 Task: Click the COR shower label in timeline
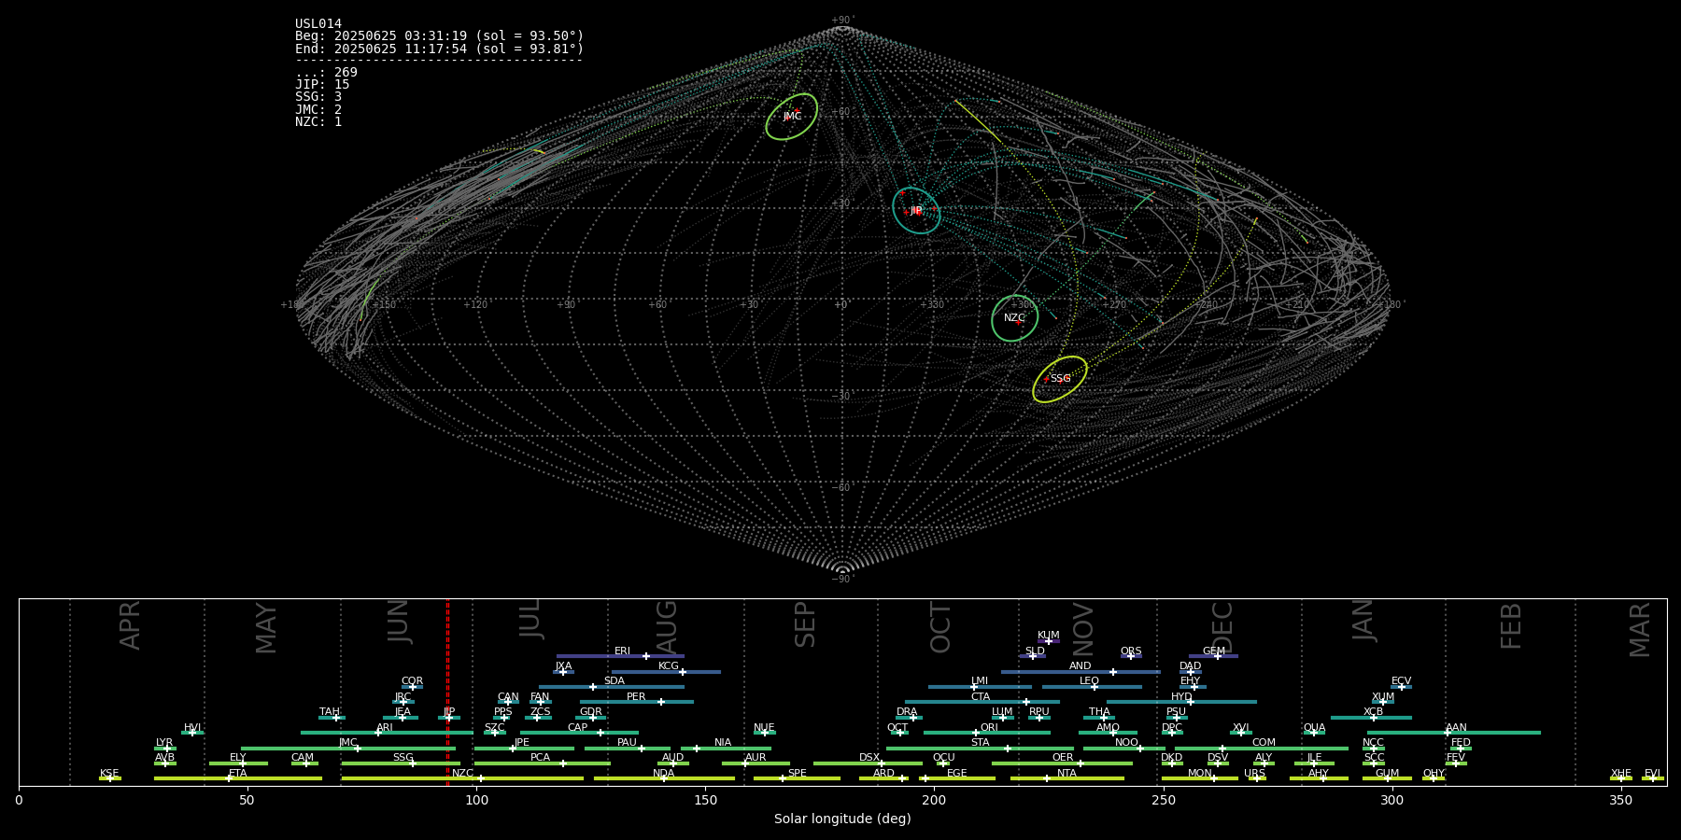[x=412, y=681]
